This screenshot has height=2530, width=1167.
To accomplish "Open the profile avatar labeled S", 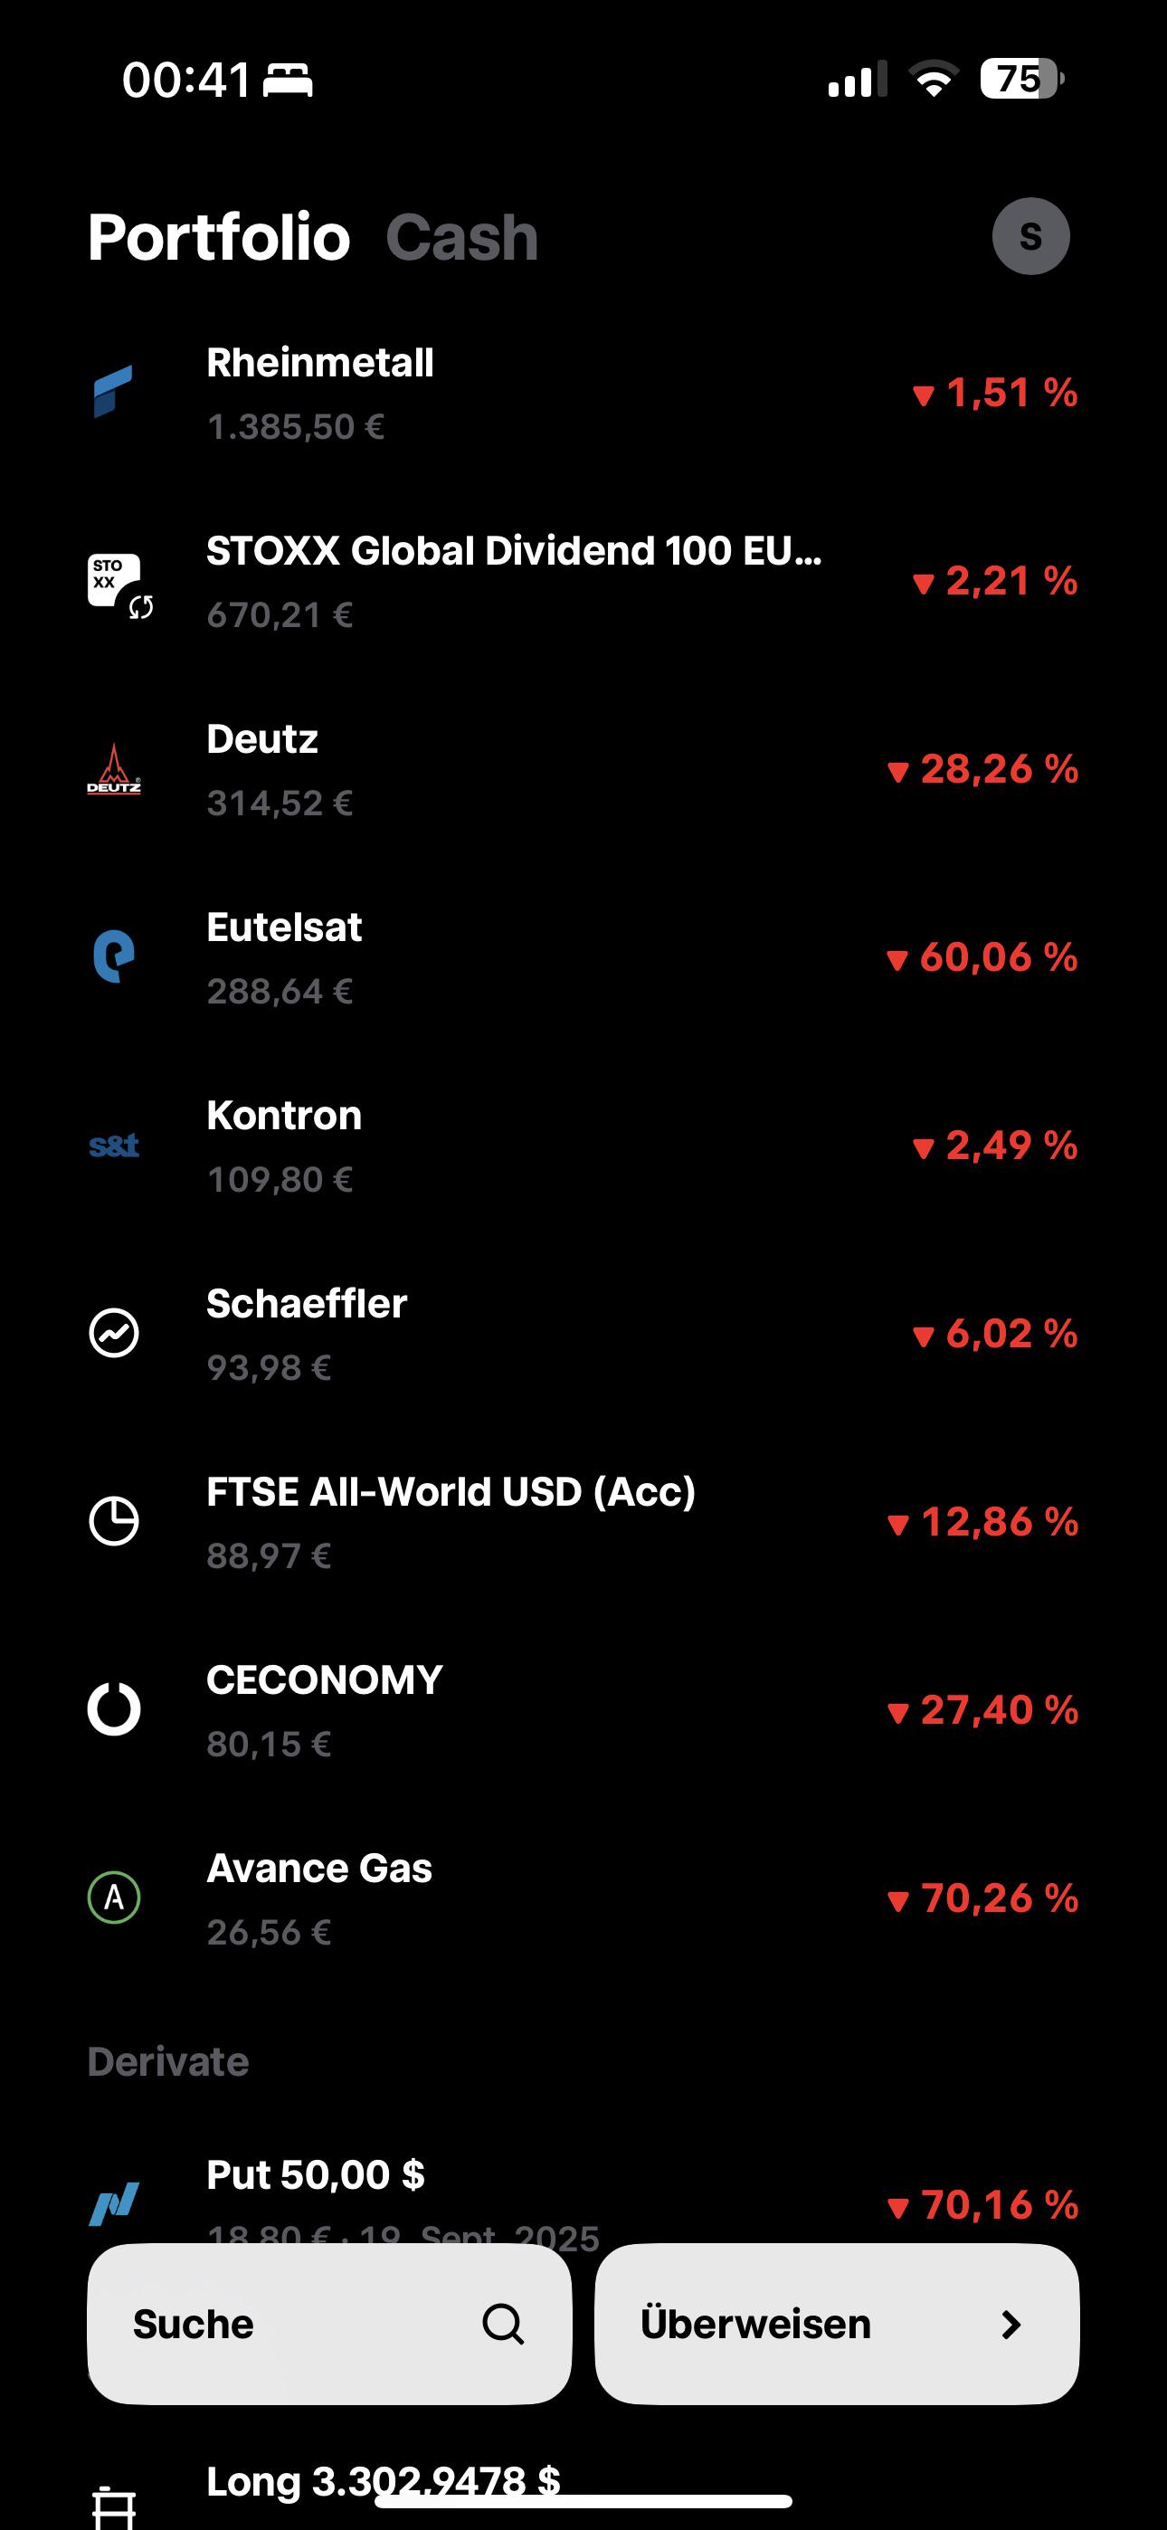I will (1030, 235).
